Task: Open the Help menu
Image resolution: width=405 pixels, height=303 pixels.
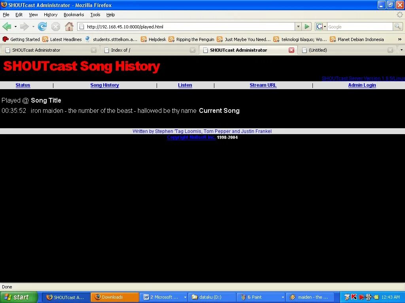Action: point(111,15)
